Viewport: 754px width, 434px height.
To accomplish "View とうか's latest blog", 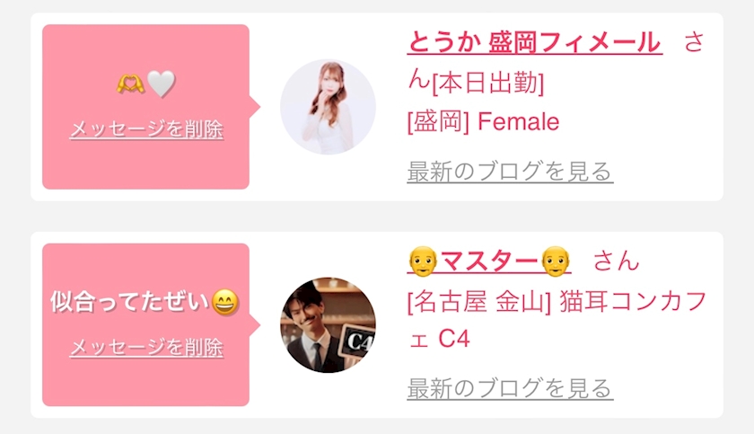I will click(510, 172).
